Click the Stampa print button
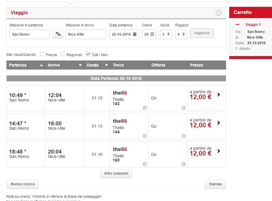This screenshot has height=201, width=272. [x=215, y=184]
